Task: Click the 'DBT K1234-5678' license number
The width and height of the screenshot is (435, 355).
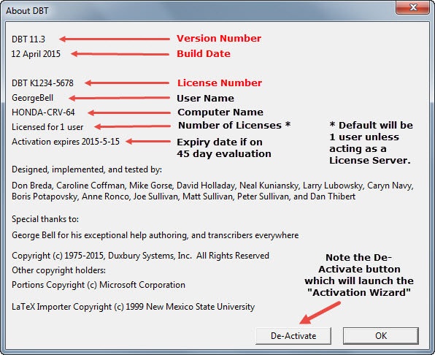Action: (x=42, y=83)
